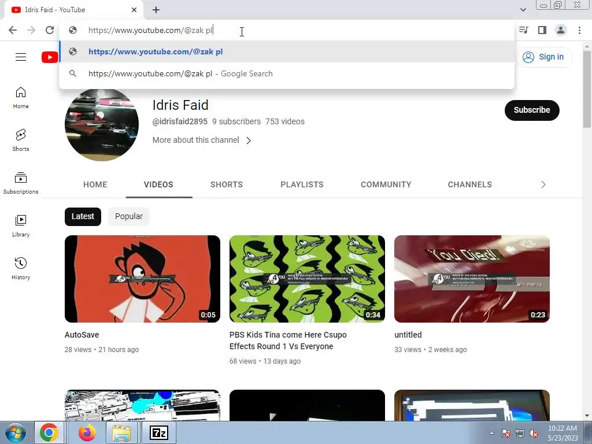Open the YouTube hamburger guide menu
This screenshot has height=444, width=592.
point(21,57)
